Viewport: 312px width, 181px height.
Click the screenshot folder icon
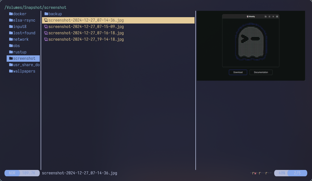(11, 58)
